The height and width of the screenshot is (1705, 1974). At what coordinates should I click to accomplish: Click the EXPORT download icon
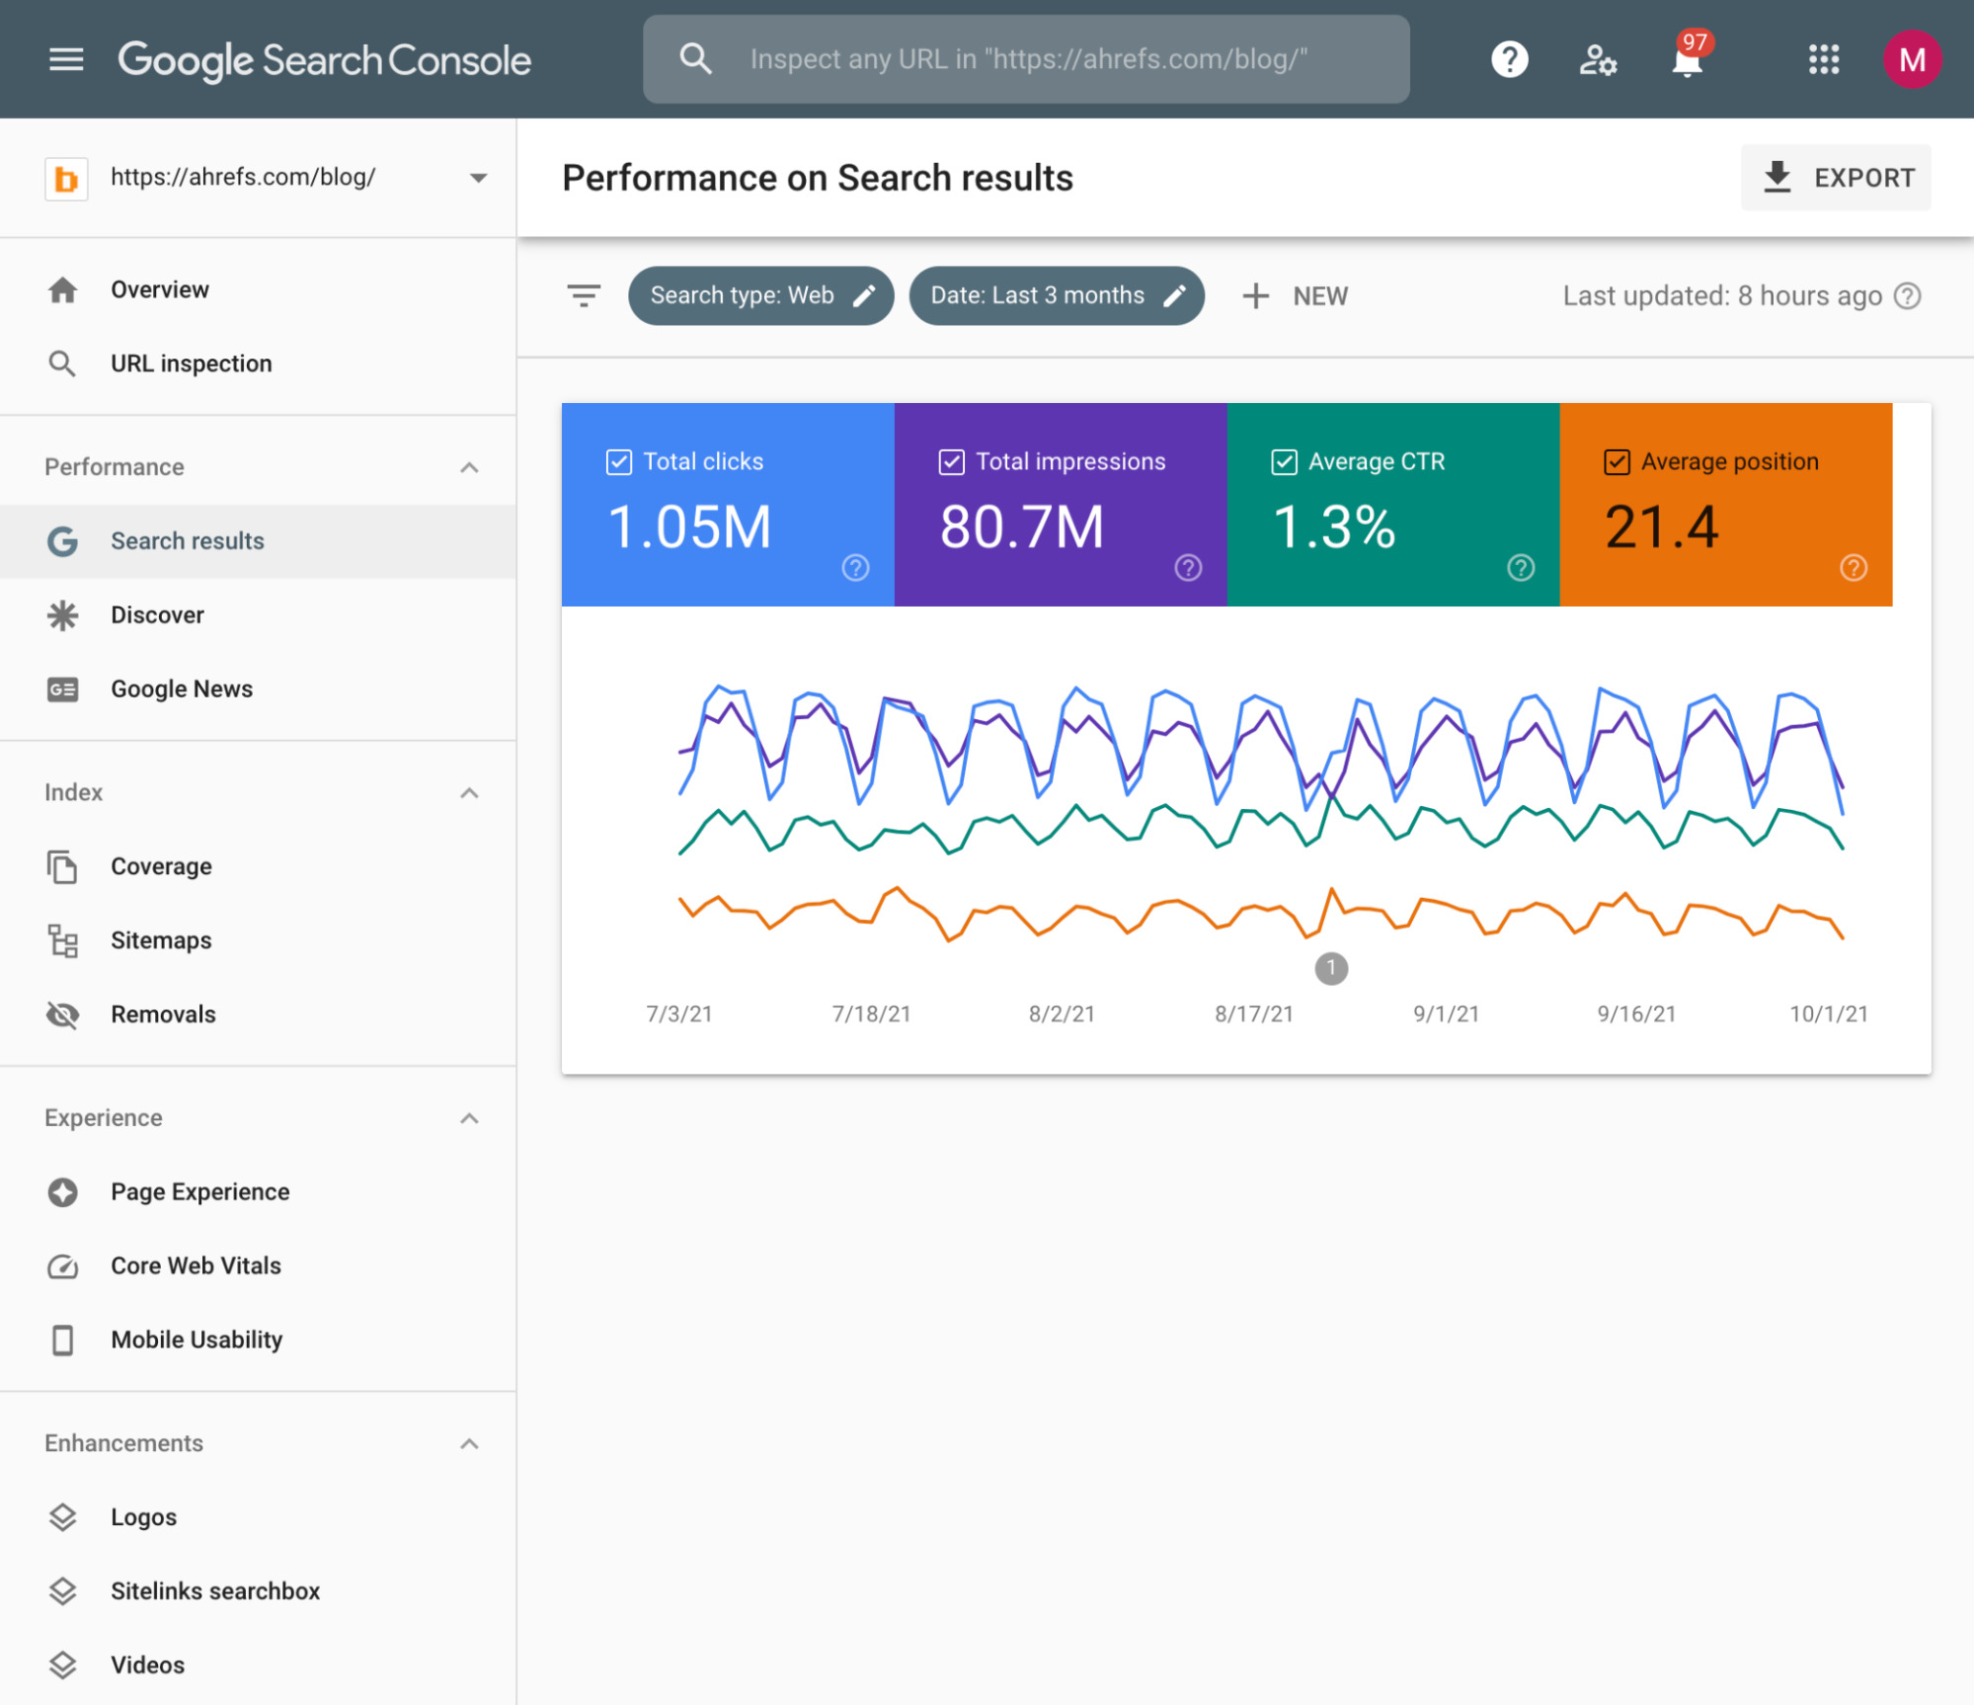1776,177
